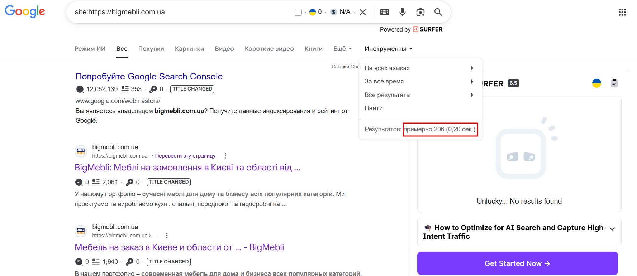Select the Все results tab

click(122, 49)
